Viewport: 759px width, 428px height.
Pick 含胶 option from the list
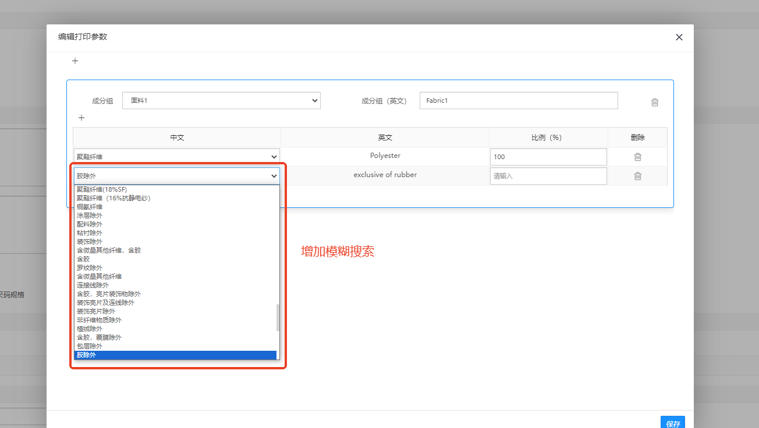click(83, 259)
